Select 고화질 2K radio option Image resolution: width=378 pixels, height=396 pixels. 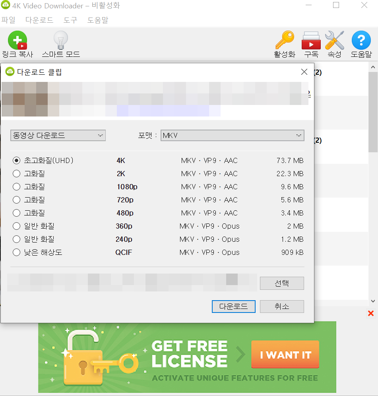point(16,173)
